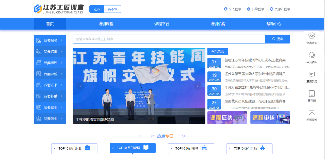Open the 首页 navigation tab
The image size is (325, 159).
50,24
